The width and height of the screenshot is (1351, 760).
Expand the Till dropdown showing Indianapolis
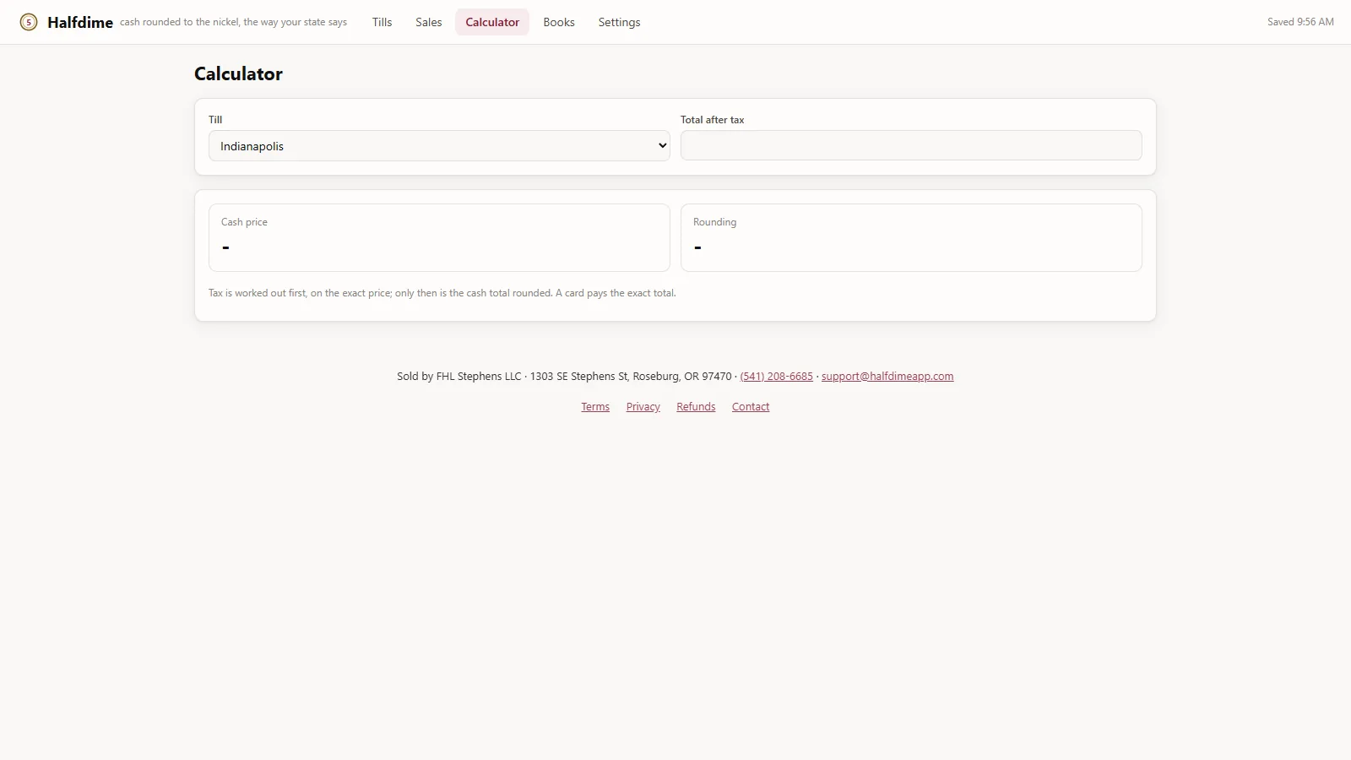(x=439, y=146)
